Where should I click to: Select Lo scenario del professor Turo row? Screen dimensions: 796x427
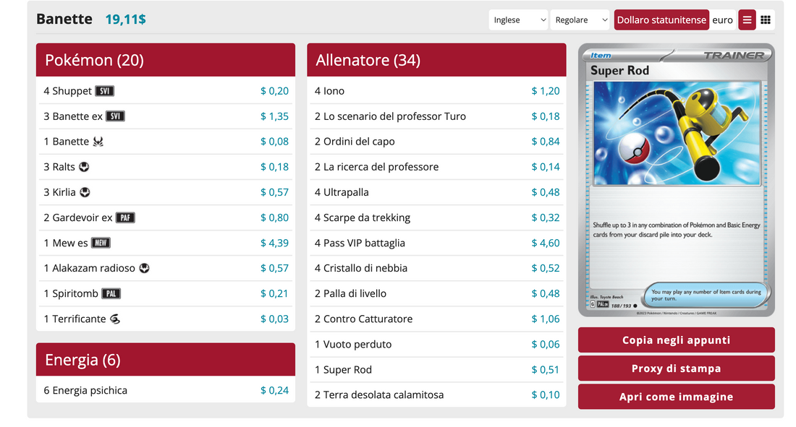tap(436, 116)
